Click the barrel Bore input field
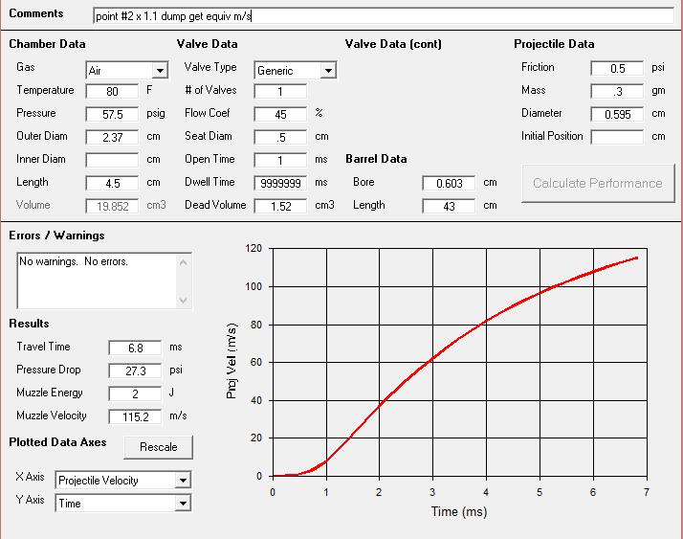This screenshot has width=683, height=539. [x=449, y=183]
